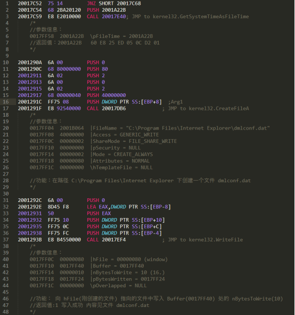Click the Mode = CREATE_ALWAYS line
Screen dimensions: 295x315
tap(122, 155)
